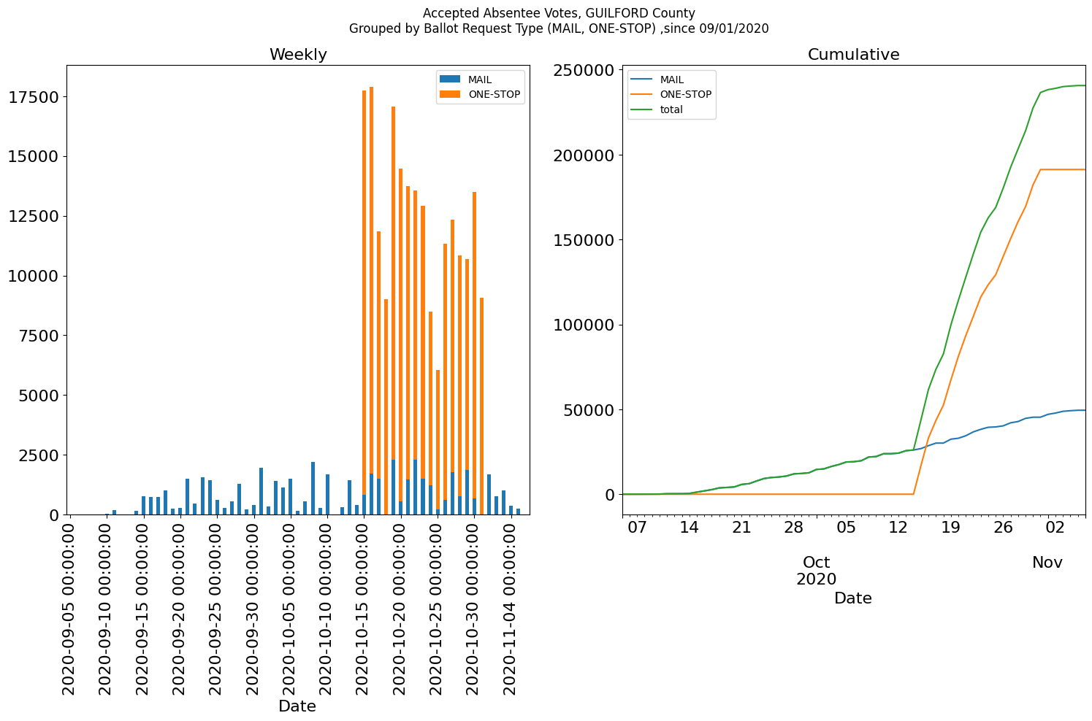The image size is (1092, 721).
Task: Click the 50000 y-axis tick label
Action: [x=588, y=409]
